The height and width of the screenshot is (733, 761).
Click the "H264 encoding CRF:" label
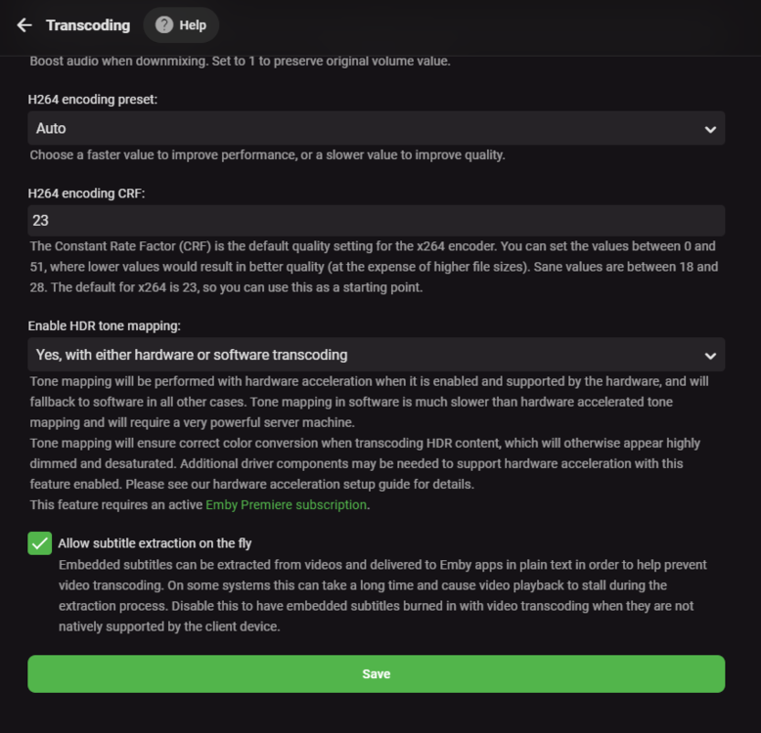[x=86, y=194]
